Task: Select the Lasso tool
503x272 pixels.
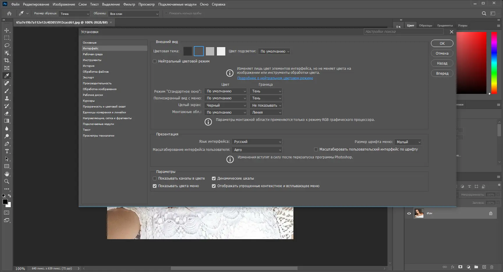Action: [7, 45]
